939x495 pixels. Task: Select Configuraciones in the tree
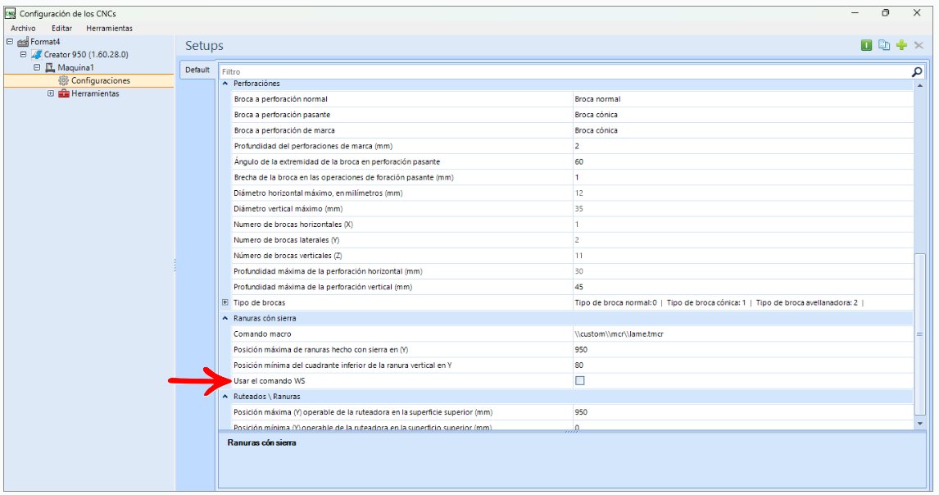pos(100,80)
